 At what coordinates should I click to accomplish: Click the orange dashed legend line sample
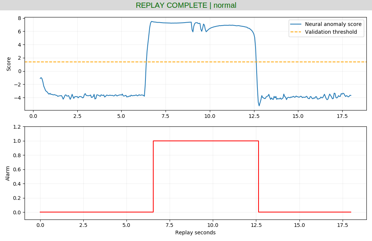[296, 32]
